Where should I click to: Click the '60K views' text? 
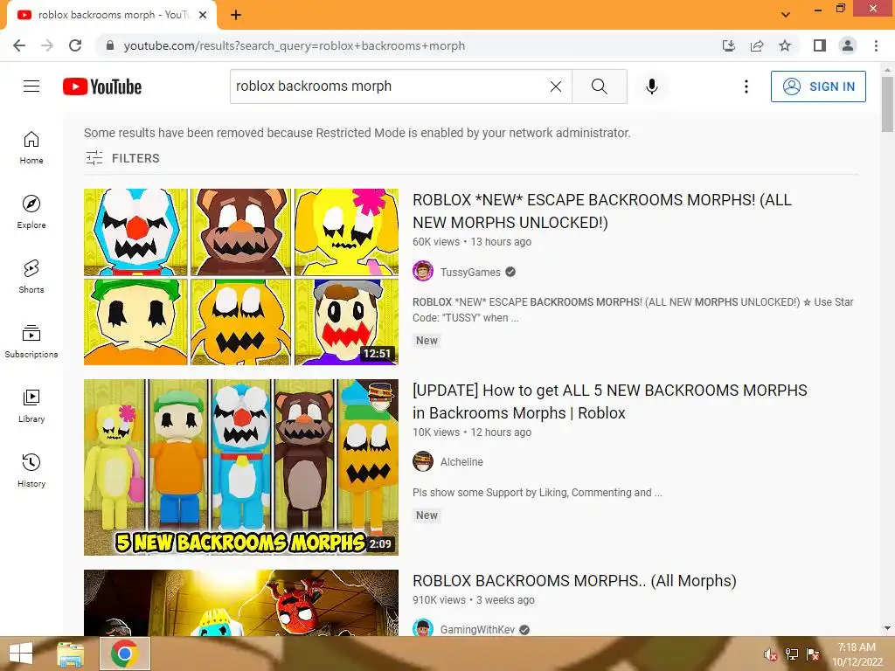(436, 242)
